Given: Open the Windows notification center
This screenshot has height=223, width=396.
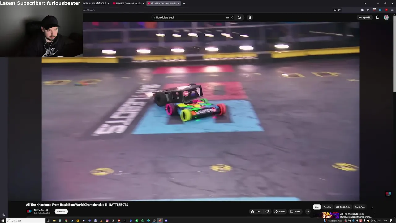Looking at the screenshot, I should tap(391, 221).
